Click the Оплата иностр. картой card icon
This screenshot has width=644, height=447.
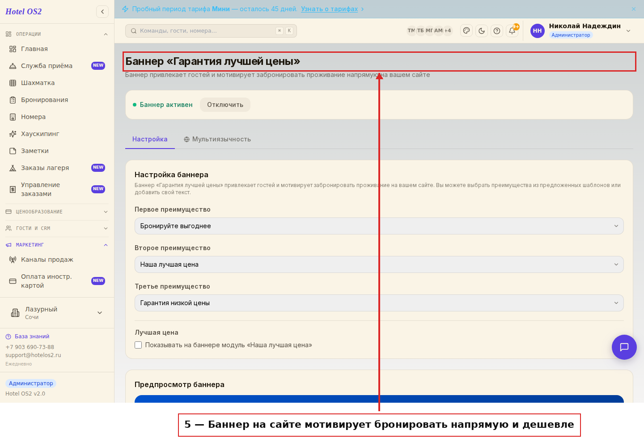(x=13, y=281)
